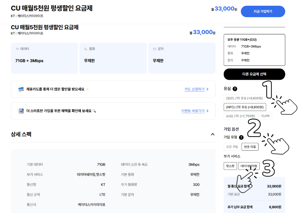Enable the 핫스팟 부가 서비스
Screen dimensions: 305x213
(x=230, y=166)
